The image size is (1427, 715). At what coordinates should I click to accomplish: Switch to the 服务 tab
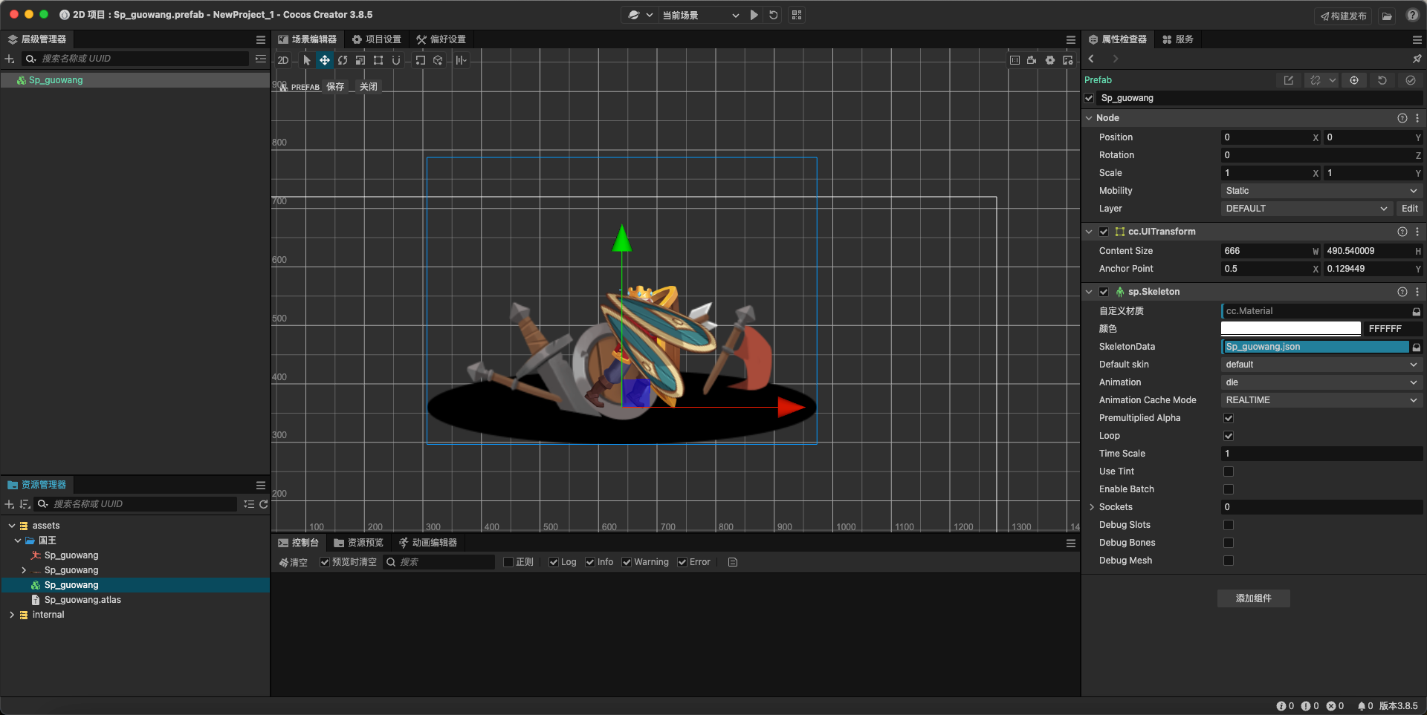pos(1178,39)
